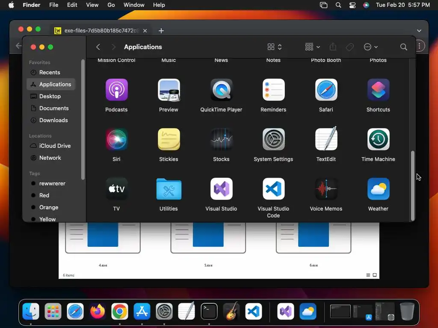Select the QuickTime Player icon
The width and height of the screenshot is (438, 328).
[221, 90]
